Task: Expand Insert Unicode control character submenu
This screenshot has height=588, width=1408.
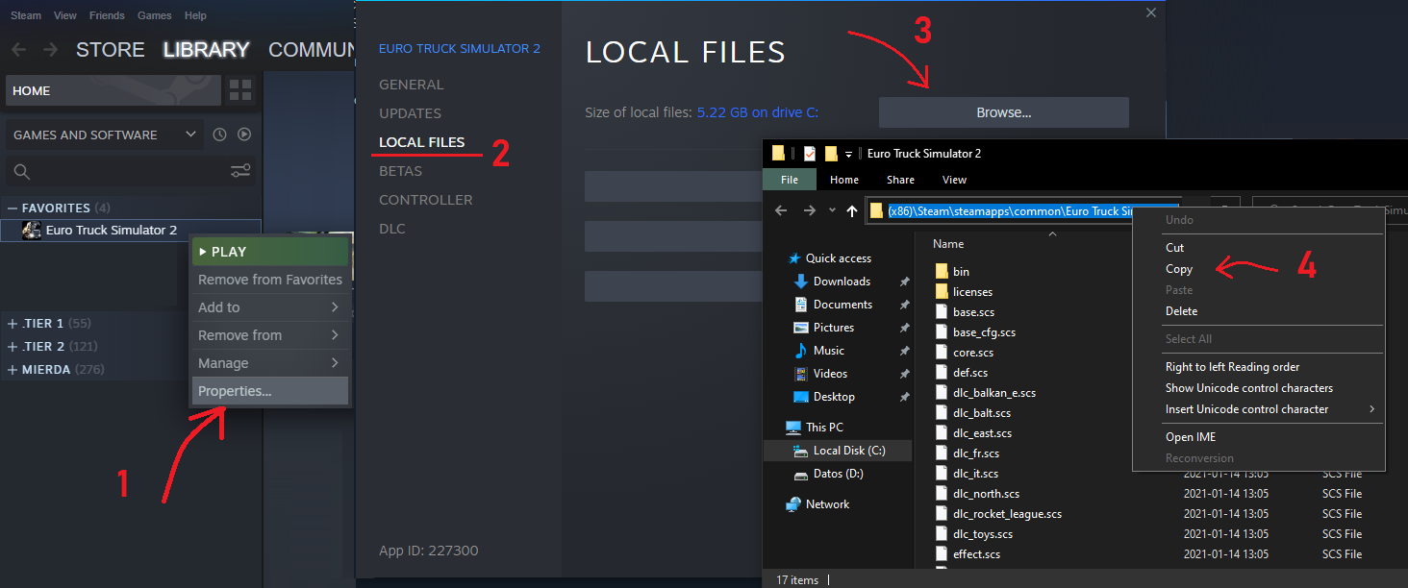Action: (1372, 409)
